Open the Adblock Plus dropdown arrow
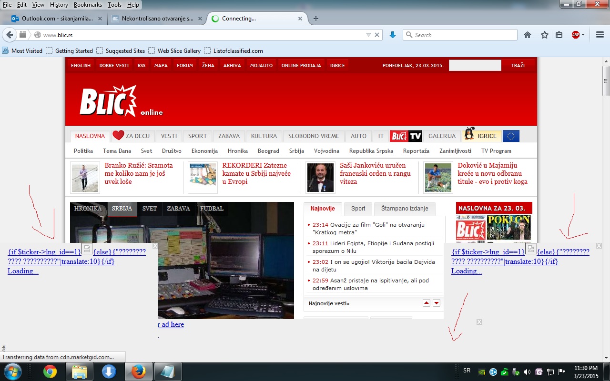This screenshot has width=610, height=381. click(583, 35)
